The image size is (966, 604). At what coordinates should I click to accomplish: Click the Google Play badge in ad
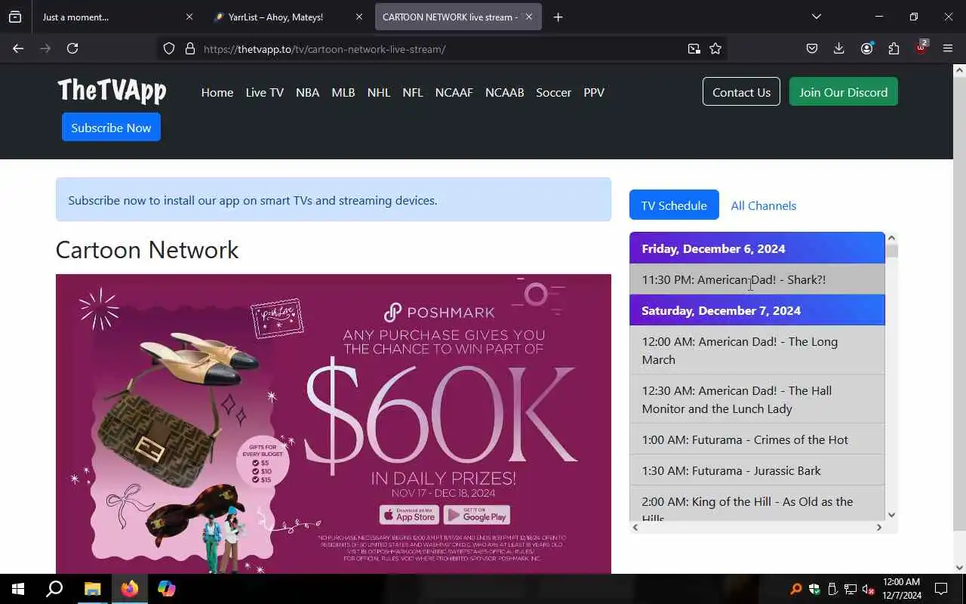[477, 515]
